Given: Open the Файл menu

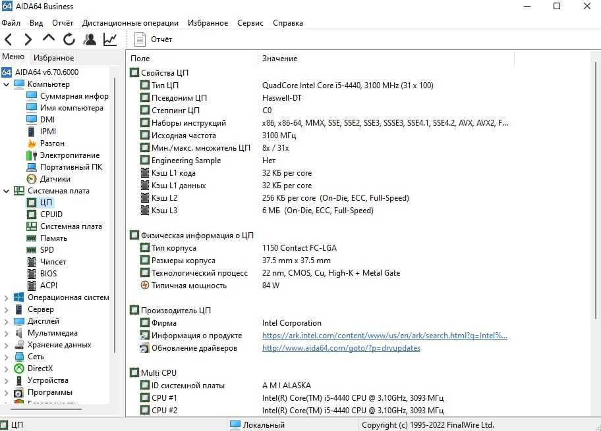Looking at the screenshot, I should click(11, 23).
